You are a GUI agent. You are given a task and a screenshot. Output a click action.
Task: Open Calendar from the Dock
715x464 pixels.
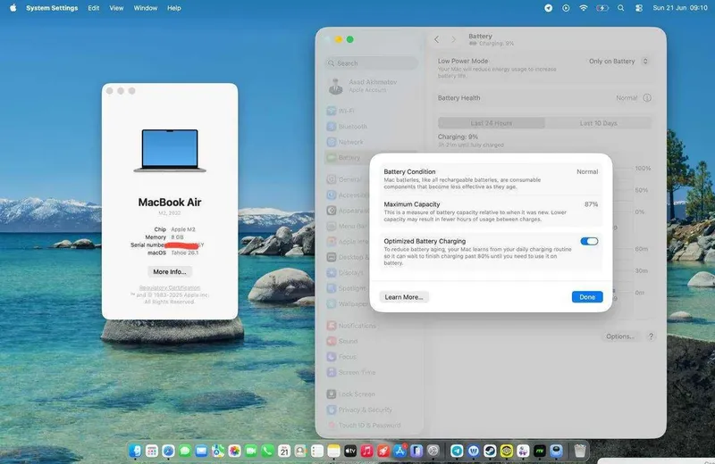tap(284, 451)
